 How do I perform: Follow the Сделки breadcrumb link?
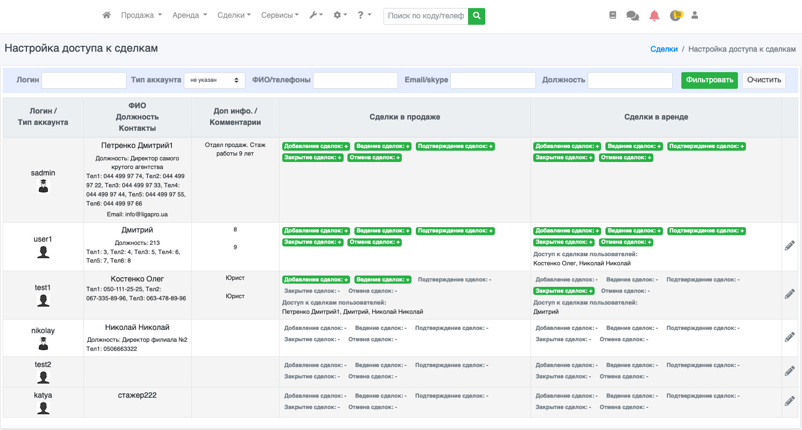(664, 49)
